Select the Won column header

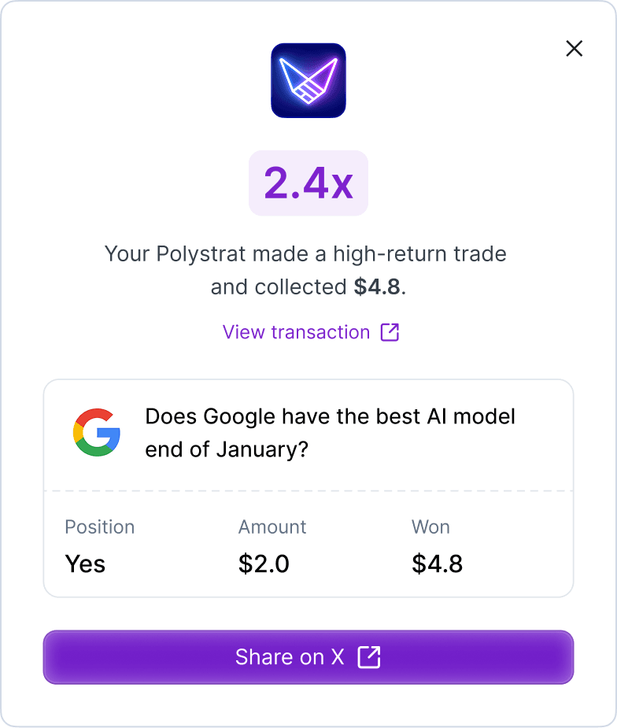coord(430,527)
